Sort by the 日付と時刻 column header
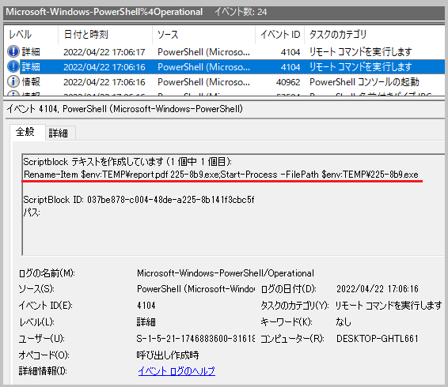The width and height of the screenshot is (448, 387). click(86, 35)
